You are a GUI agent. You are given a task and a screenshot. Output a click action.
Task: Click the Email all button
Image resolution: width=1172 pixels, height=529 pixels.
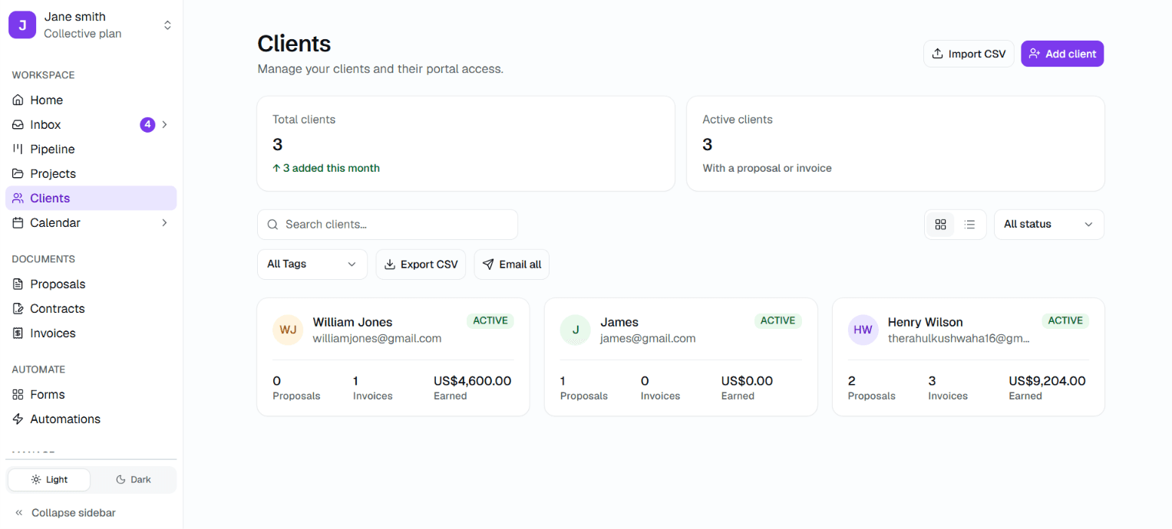pyautogui.click(x=512, y=264)
